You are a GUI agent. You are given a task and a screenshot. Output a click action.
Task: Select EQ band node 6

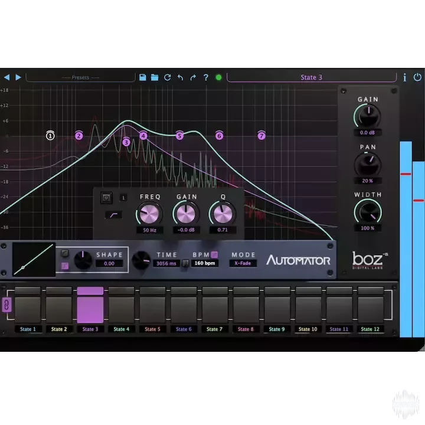(219, 136)
